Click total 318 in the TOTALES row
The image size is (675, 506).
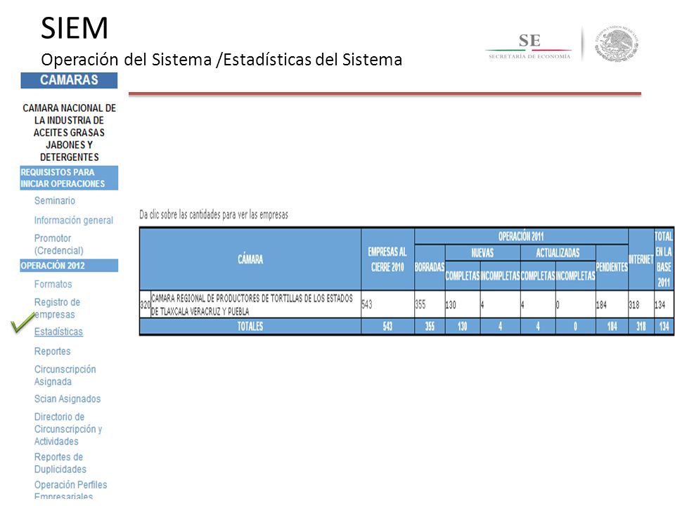tap(641, 327)
